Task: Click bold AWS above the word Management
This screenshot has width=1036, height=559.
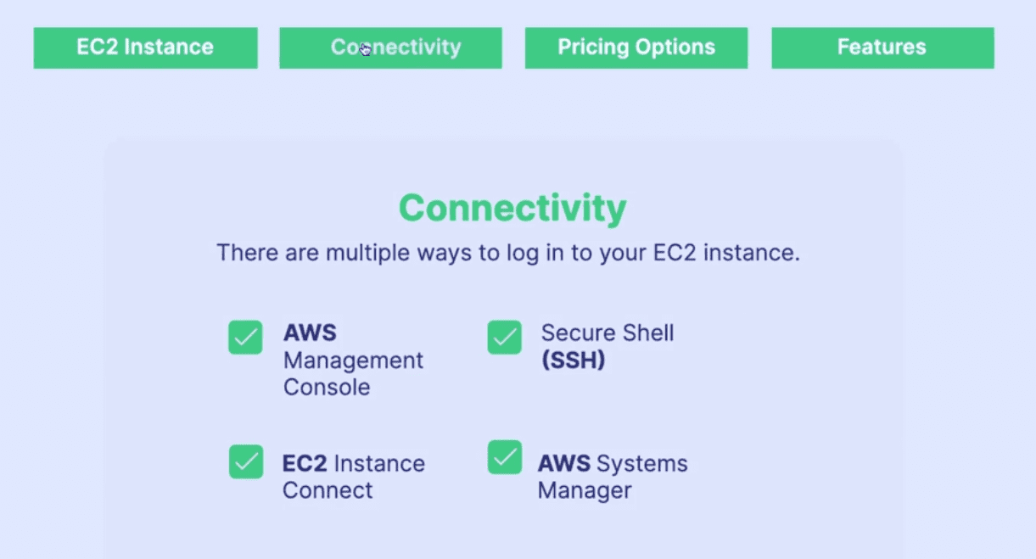Action: (310, 333)
